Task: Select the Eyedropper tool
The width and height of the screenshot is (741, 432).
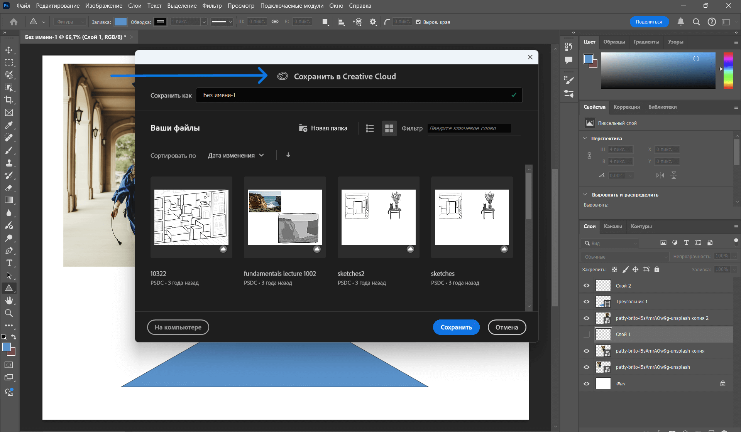Action: tap(9, 125)
